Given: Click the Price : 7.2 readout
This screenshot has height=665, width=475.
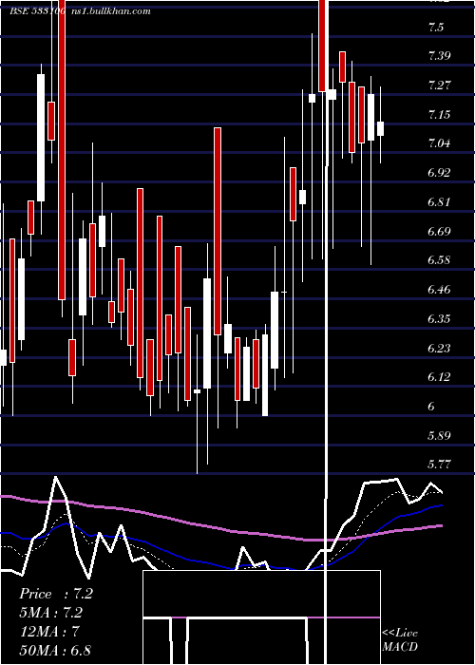Looking at the screenshot, I should (55, 594).
